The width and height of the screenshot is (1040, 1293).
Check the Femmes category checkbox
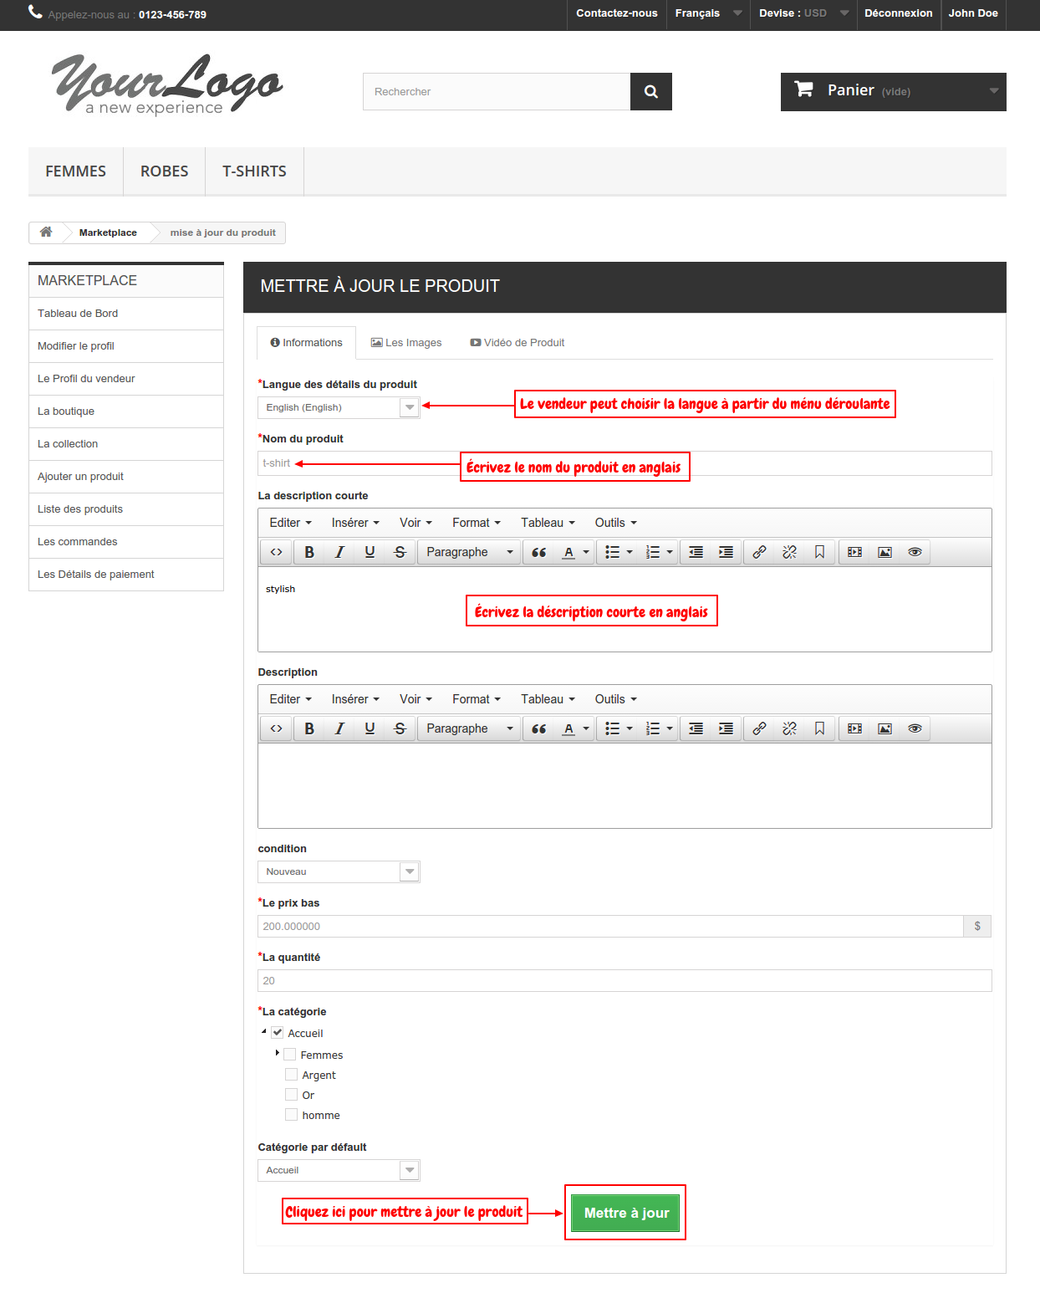[290, 1055]
